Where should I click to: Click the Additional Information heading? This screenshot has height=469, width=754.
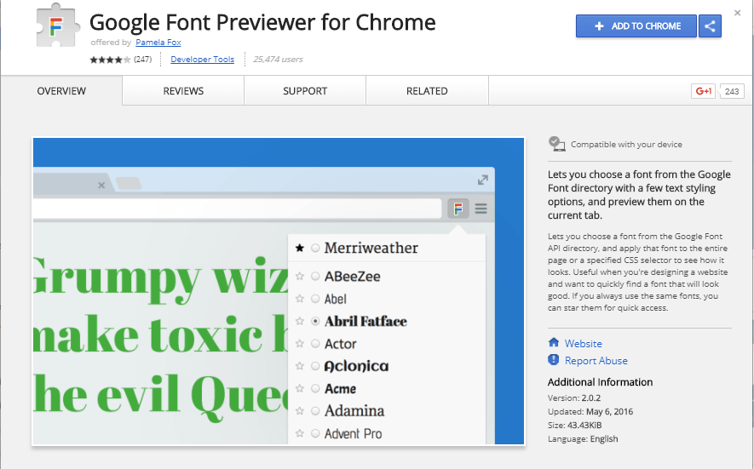tap(600, 382)
